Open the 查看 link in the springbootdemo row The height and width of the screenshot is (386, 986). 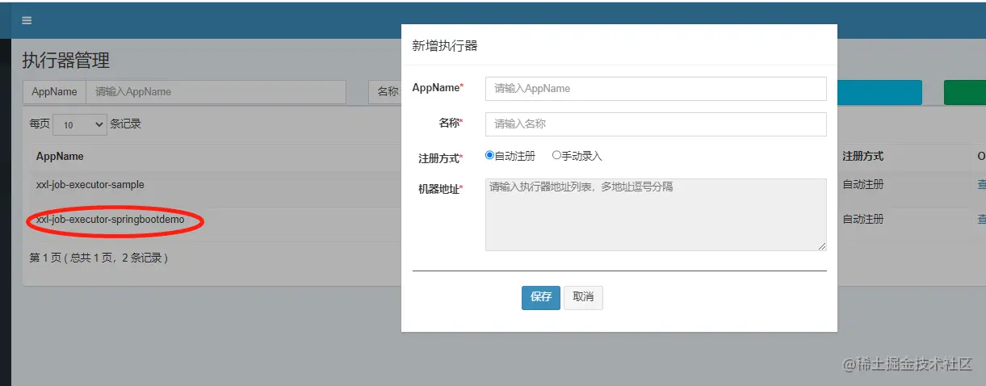(981, 220)
